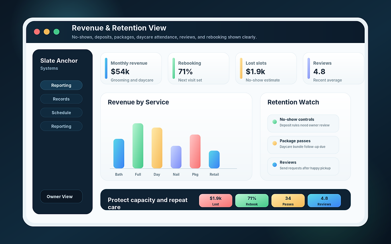Open the Package passes retention item

coord(303,145)
